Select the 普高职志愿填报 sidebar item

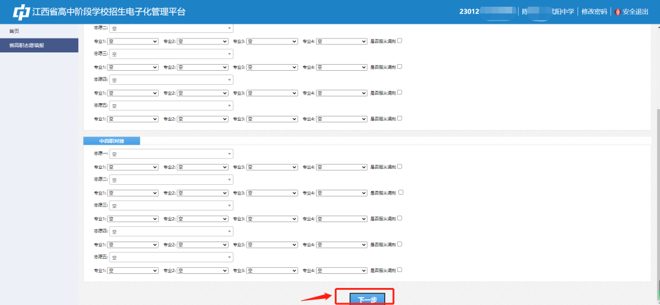click(x=26, y=45)
